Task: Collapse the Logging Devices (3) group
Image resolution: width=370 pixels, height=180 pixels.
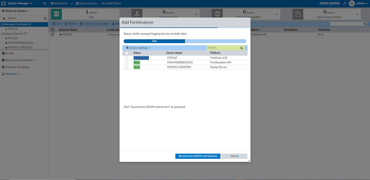Action: tap(3, 34)
